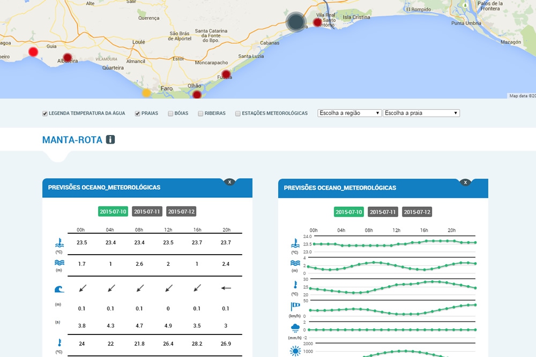
Task: Uncheck the Praias checkbox
Action: point(137,114)
